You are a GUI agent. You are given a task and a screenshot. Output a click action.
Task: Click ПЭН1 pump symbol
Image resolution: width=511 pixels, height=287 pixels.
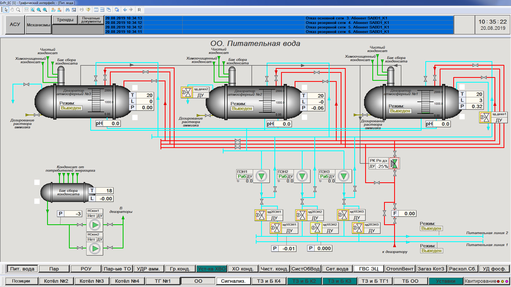(x=261, y=176)
